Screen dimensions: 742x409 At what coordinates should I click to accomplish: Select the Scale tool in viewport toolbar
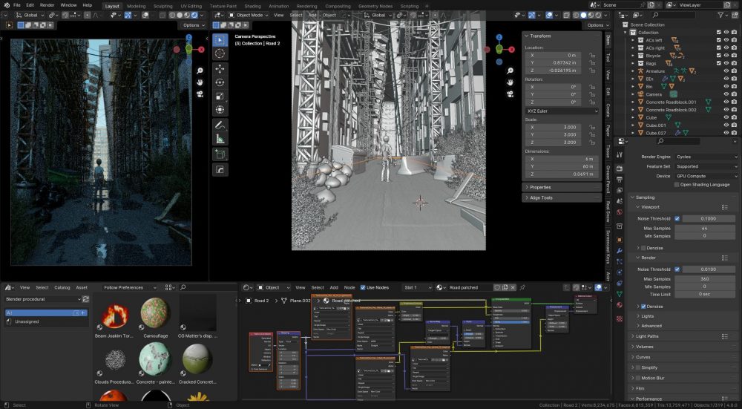[x=220, y=96]
